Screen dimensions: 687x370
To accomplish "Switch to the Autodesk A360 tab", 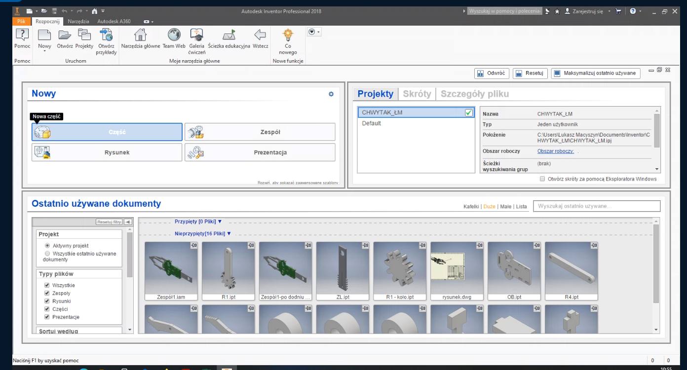I will pyautogui.click(x=114, y=22).
